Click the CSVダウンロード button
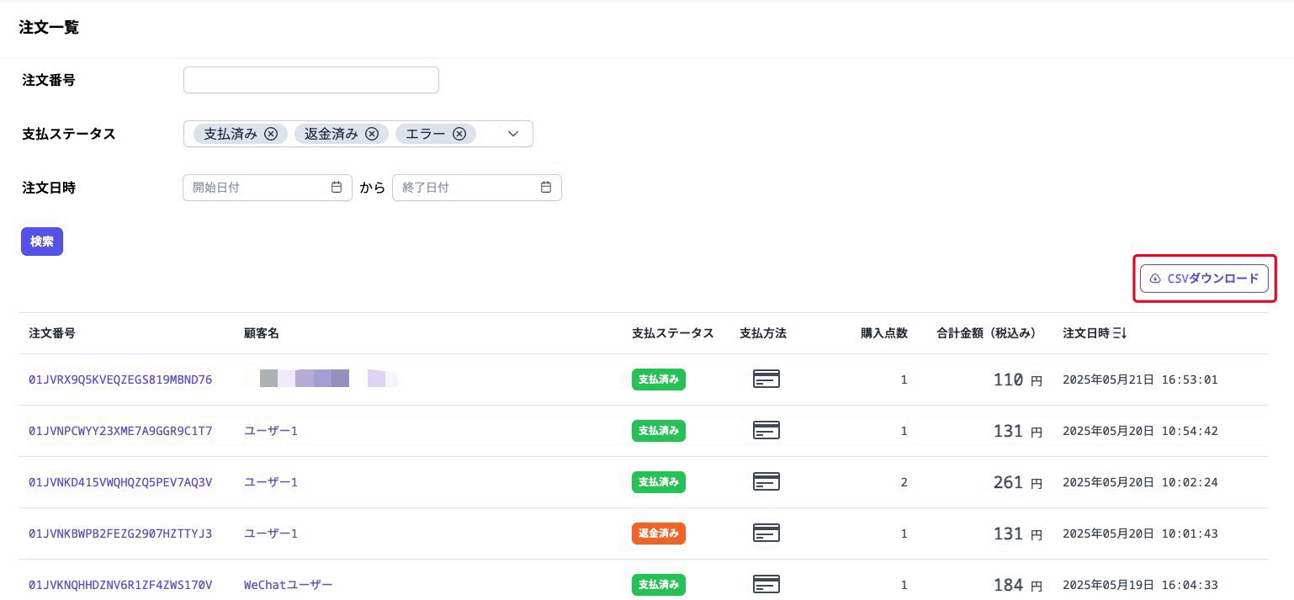 [1204, 278]
